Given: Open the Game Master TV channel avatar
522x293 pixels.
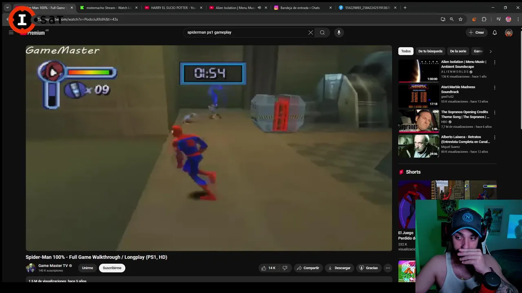Looking at the screenshot, I should (31, 268).
